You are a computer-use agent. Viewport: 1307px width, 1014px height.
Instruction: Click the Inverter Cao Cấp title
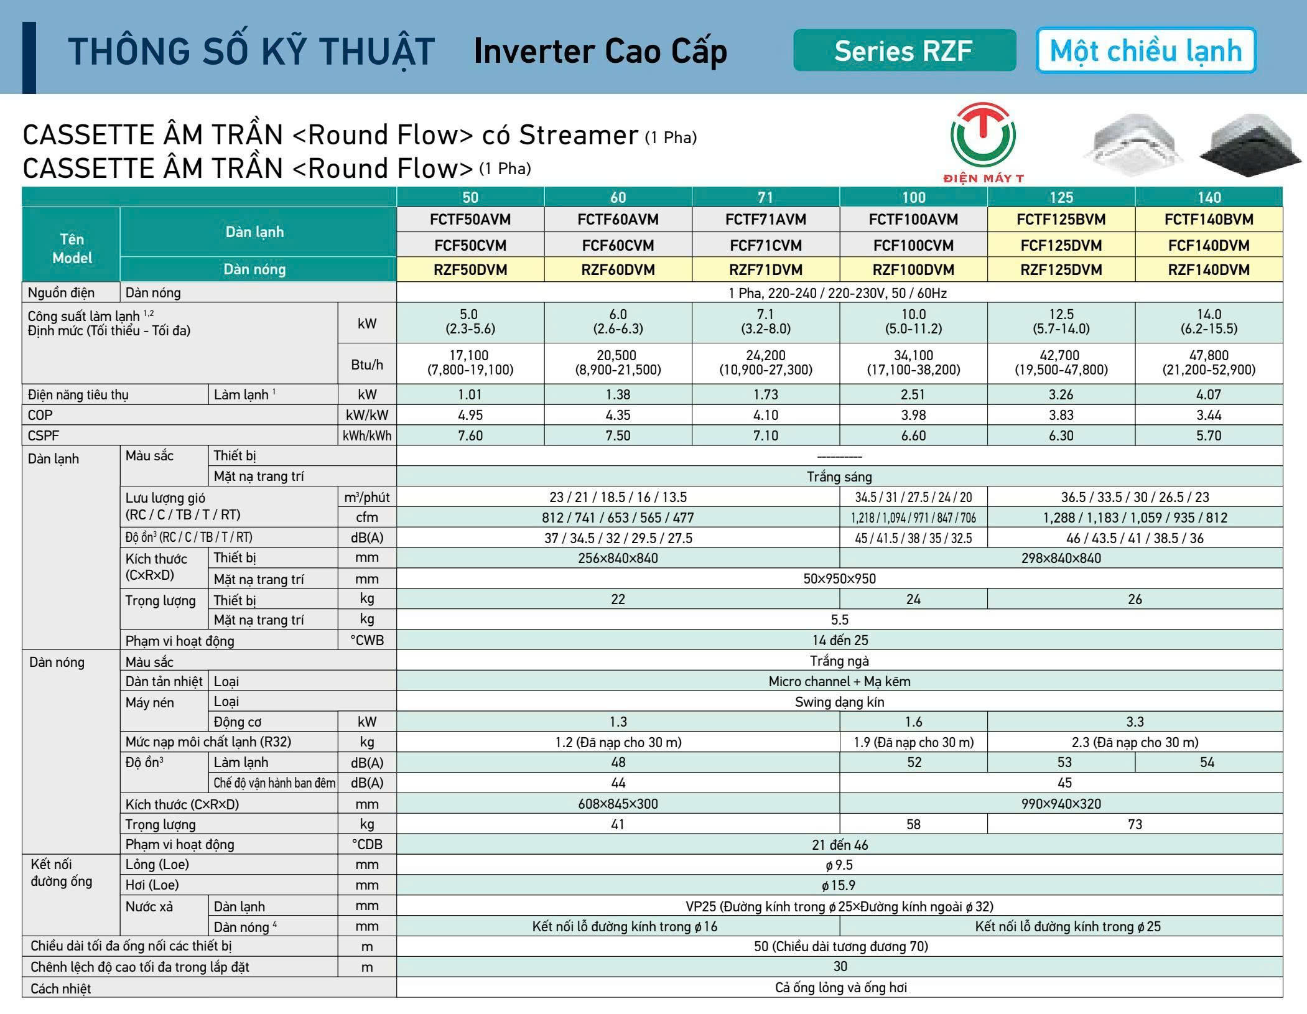[x=600, y=52]
